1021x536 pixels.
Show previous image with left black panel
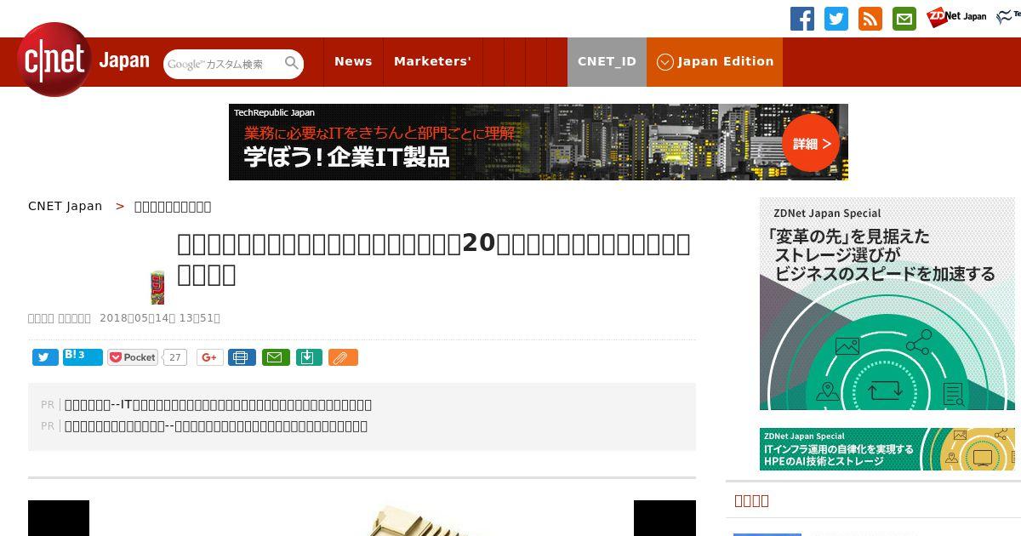(59, 518)
